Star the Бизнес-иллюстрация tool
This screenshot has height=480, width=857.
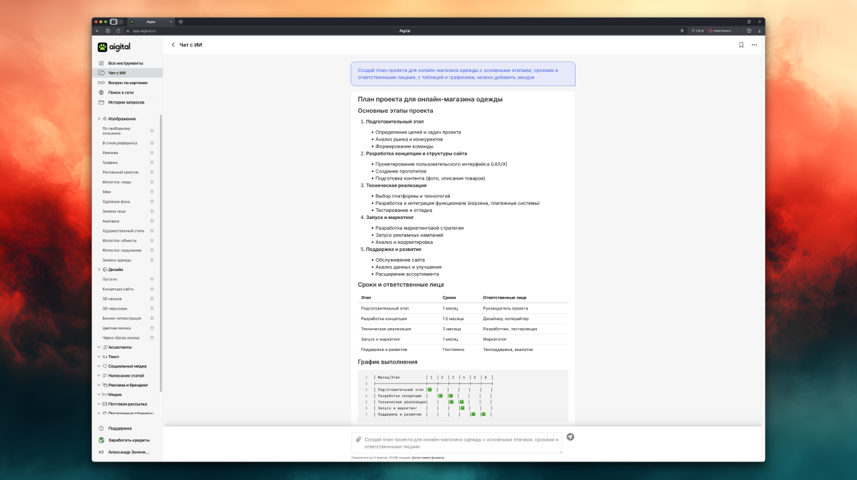[151, 318]
